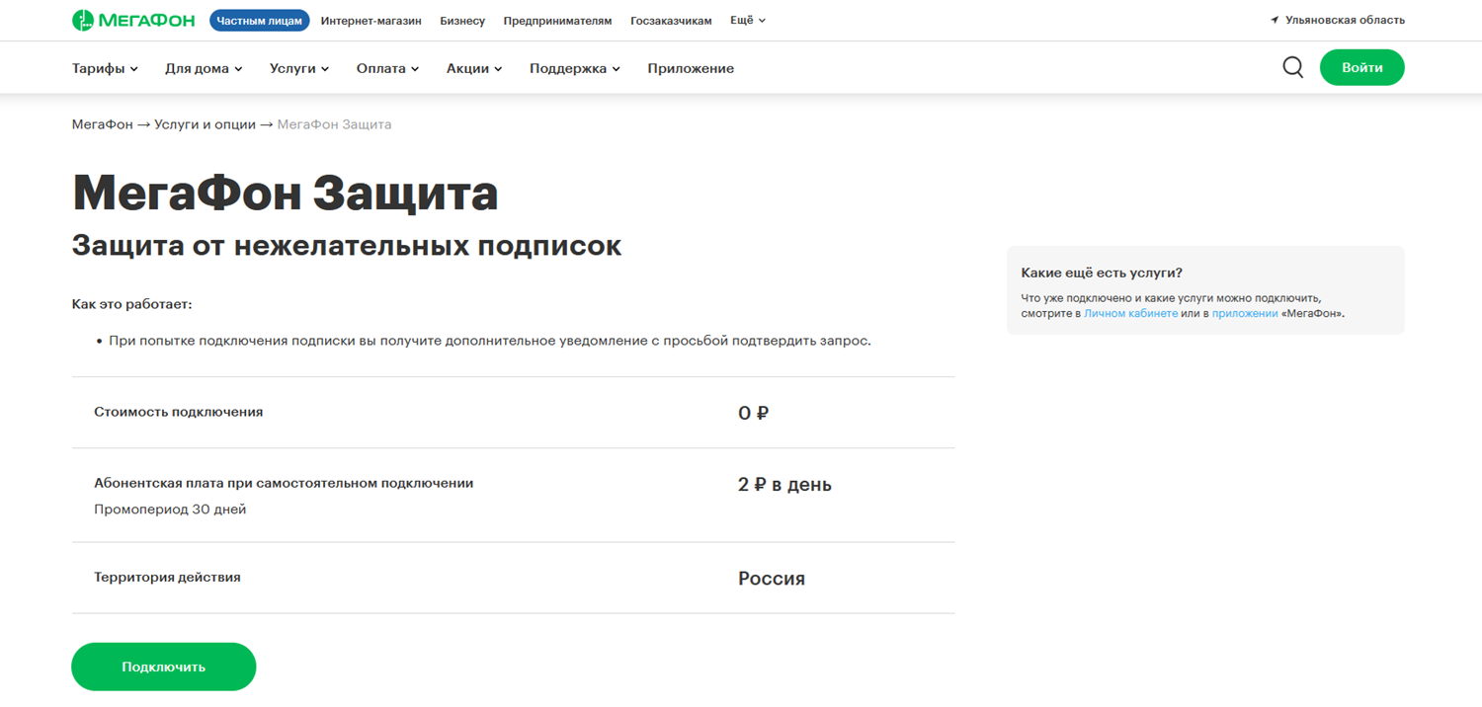Viewport: 1482px width, 707px height.
Task: Click the MegaFon logo
Action: click(133, 20)
